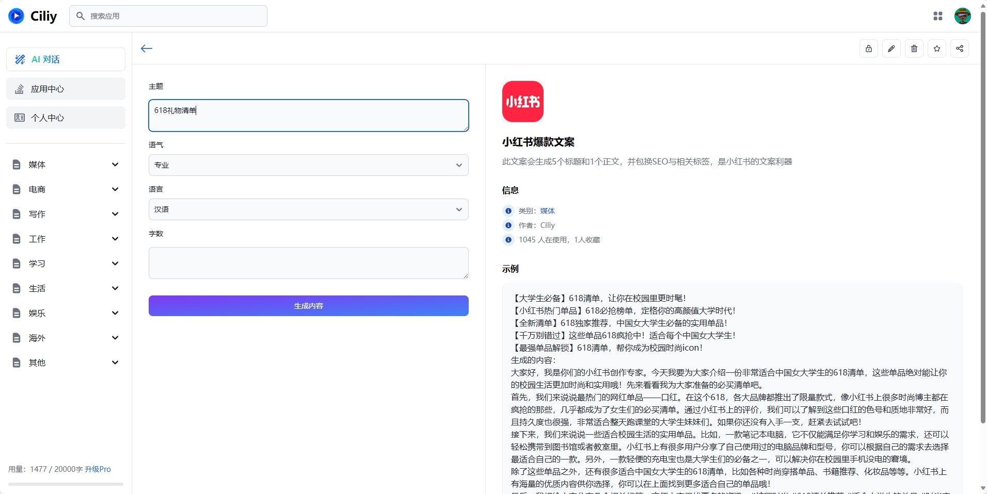Click the trash delete icon

[x=914, y=48]
